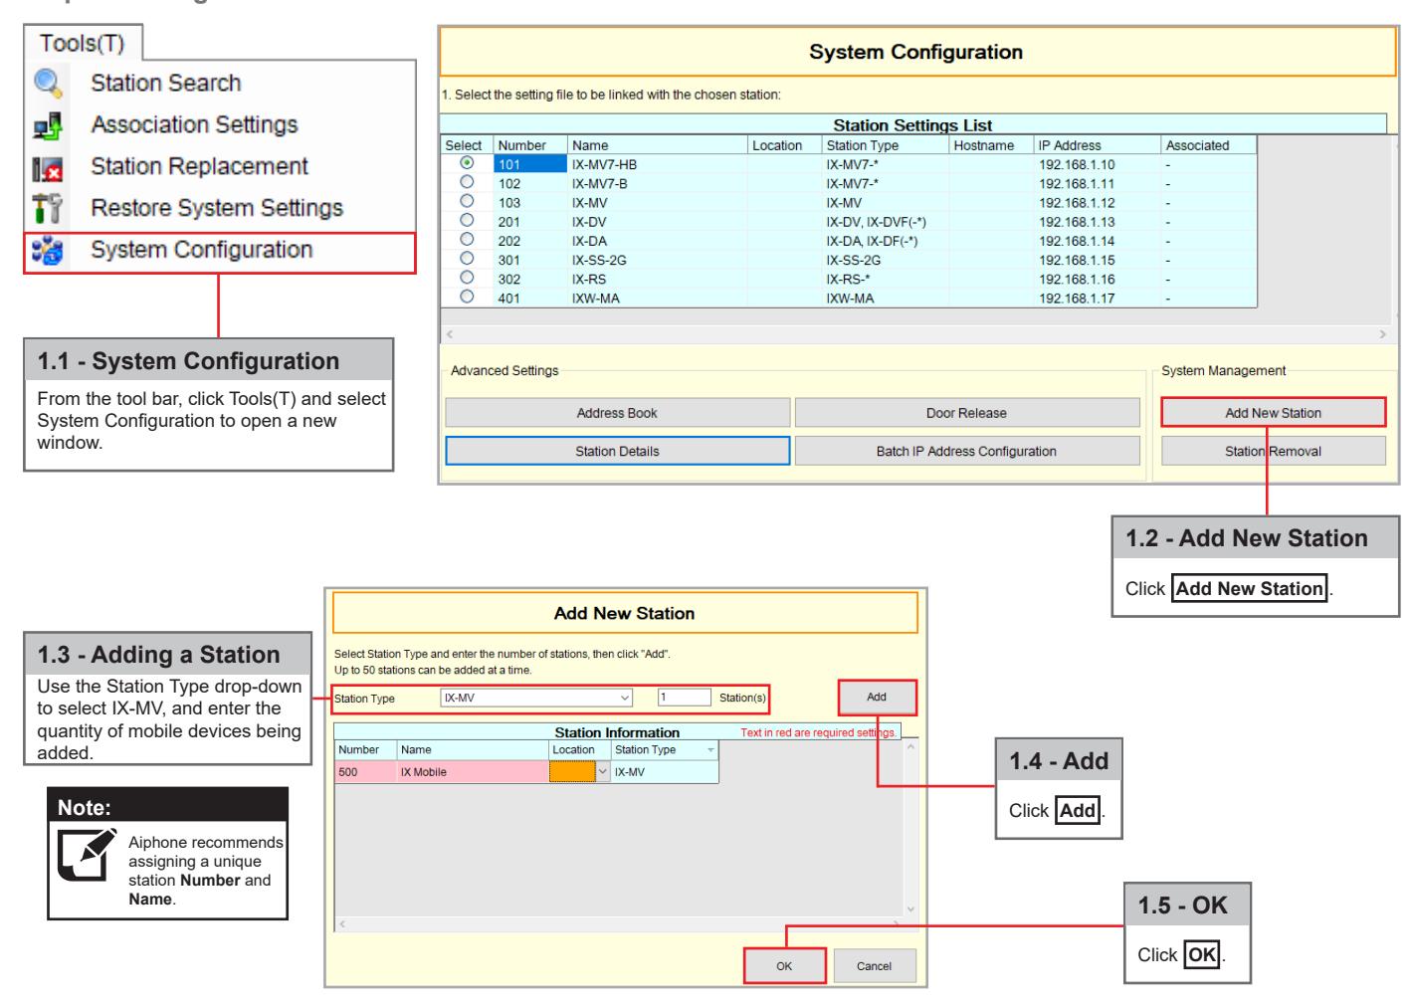Click the vertical scrollbar in Station Information
Screen dimensions: 1412x1008
pyautogui.click(x=909, y=827)
